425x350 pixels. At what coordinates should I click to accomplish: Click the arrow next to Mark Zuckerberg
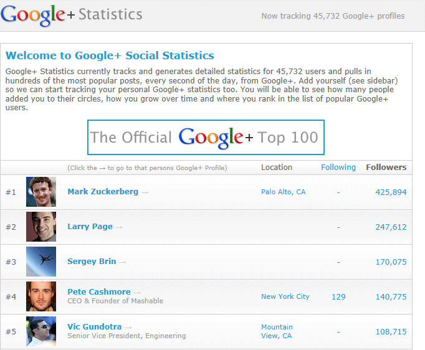coord(145,192)
